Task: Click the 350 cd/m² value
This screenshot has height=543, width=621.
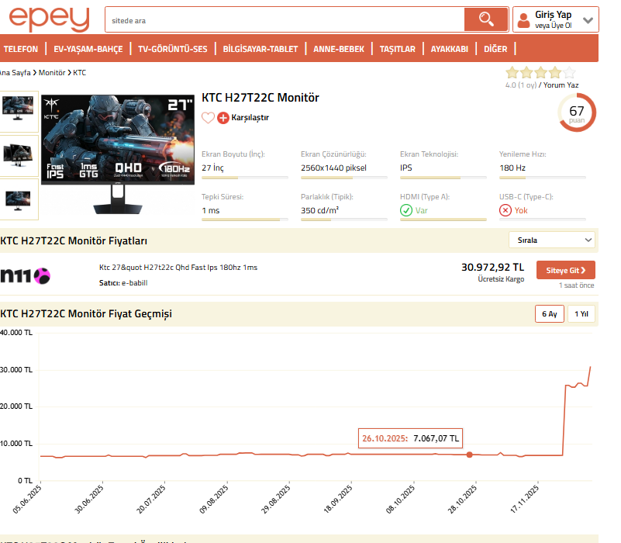Action: [x=319, y=210]
